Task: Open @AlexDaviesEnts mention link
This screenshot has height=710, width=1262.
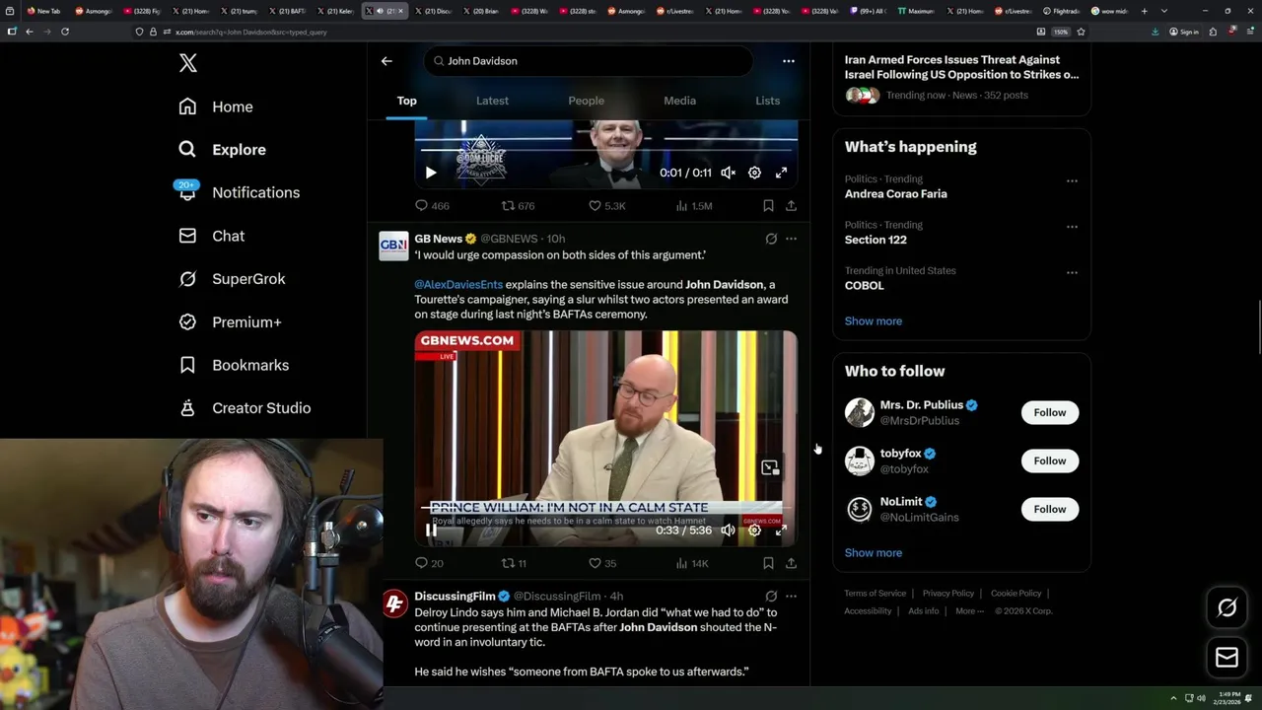Action: click(x=458, y=285)
